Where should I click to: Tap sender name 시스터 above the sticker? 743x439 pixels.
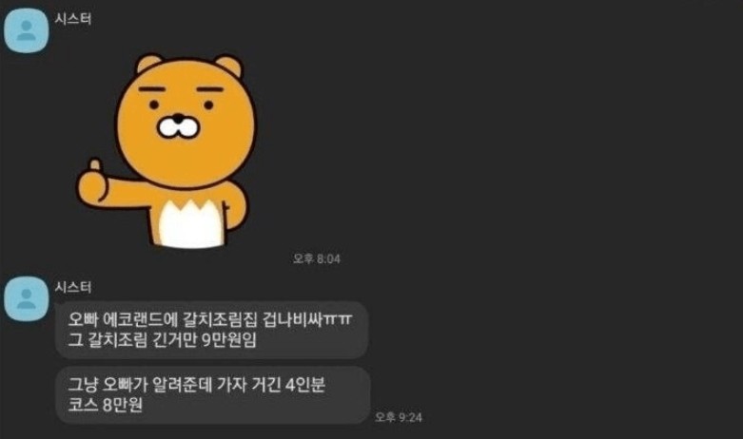[x=73, y=19]
